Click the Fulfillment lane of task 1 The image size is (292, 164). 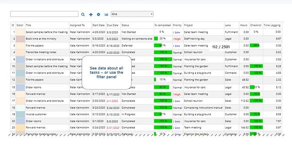[231, 32]
